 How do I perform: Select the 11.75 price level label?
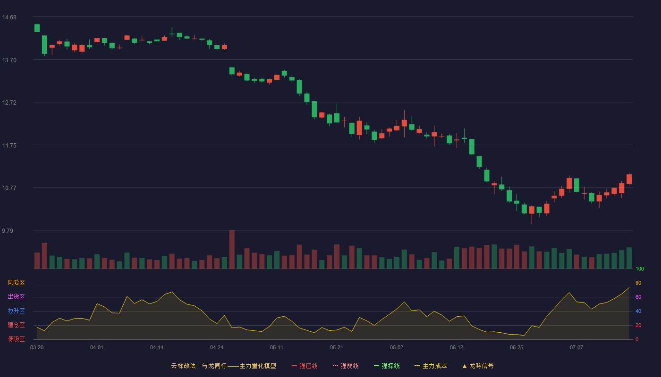(9, 146)
